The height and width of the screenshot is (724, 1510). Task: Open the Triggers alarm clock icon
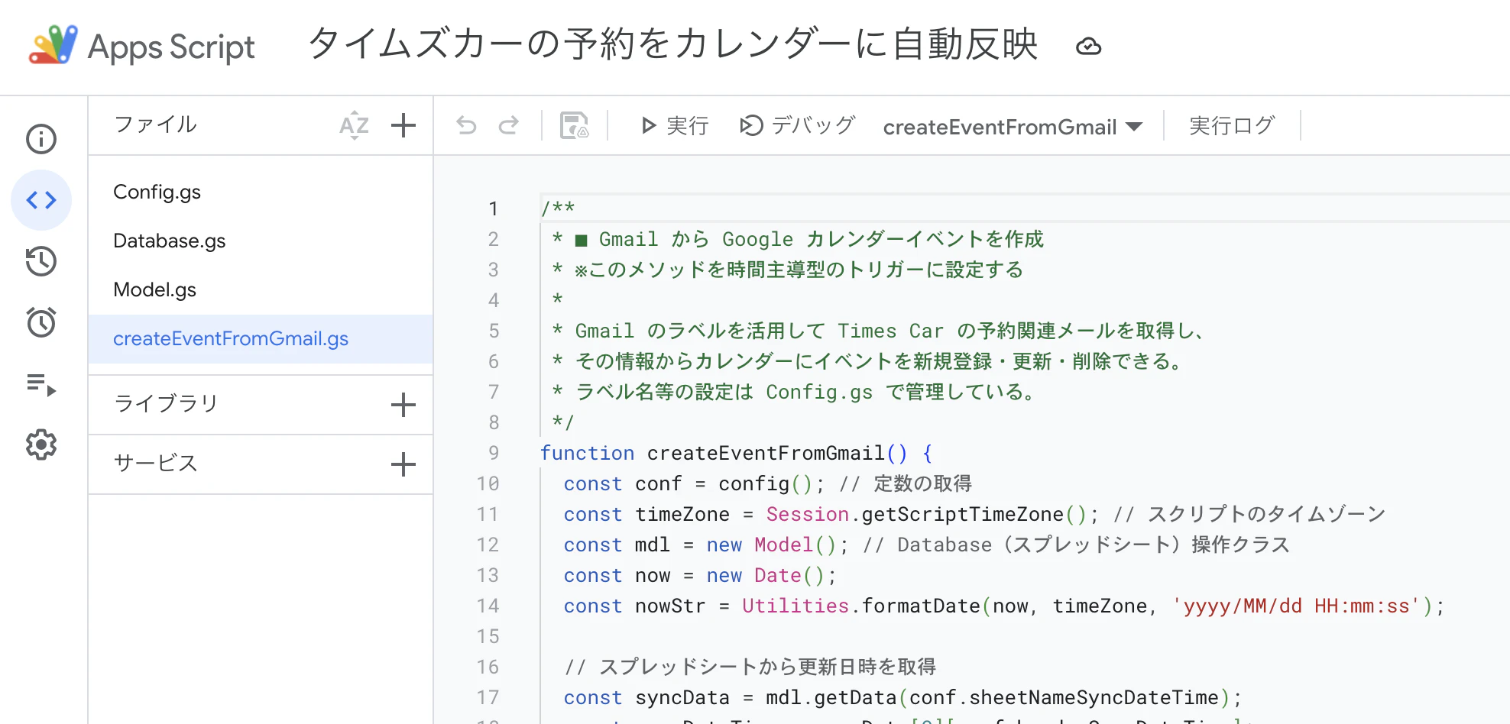point(41,322)
